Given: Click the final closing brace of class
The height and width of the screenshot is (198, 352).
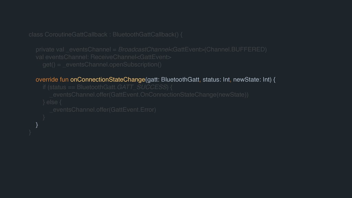Looking at the screenshot, I should (x=30, y=132).
